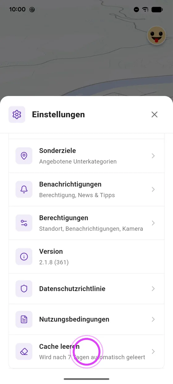This screenshot has height=384, width=173.
Task: Open Datenschutzrichtlinie via its chevron
Action: [x=153, y=289]
